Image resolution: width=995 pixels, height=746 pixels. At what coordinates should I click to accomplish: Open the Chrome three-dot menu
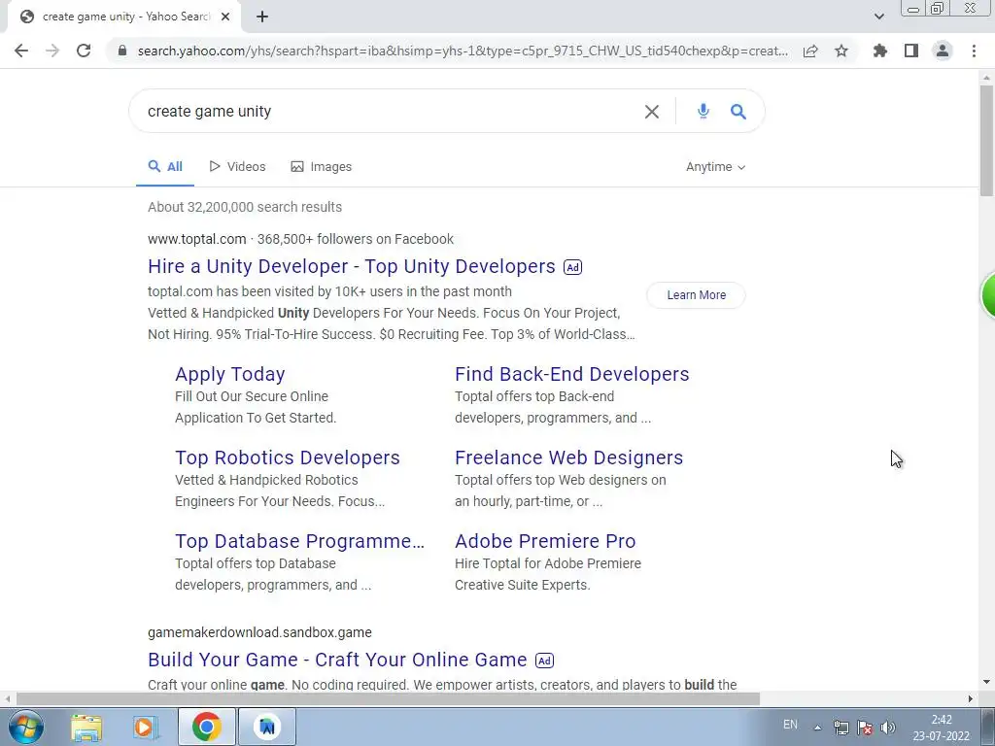(974, 51)
